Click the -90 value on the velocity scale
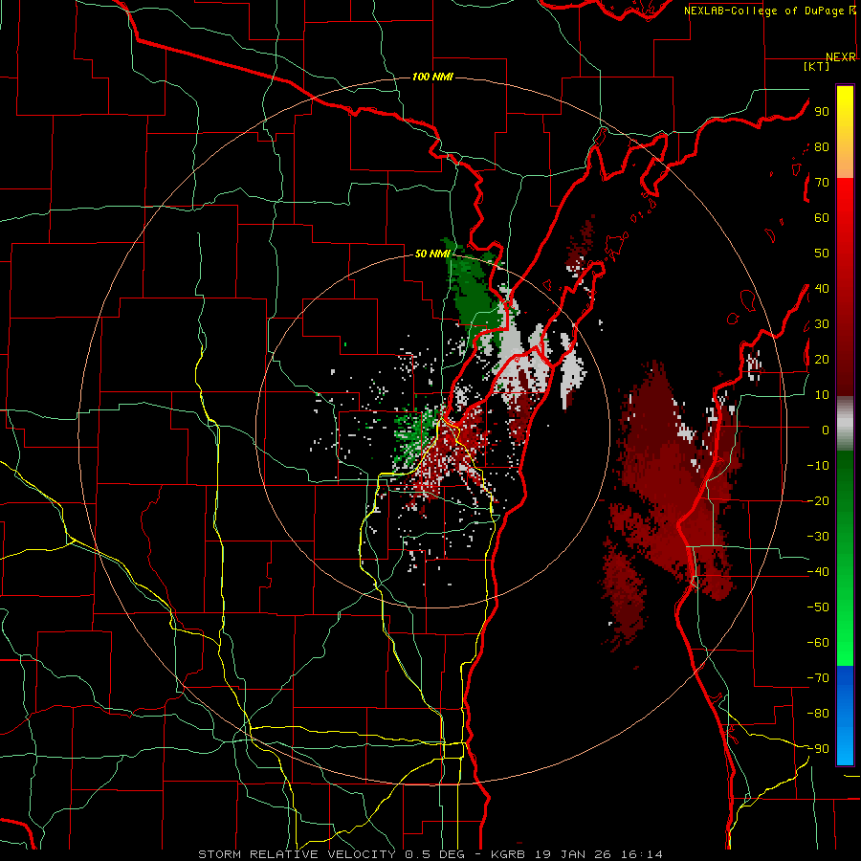 point(818,749)
